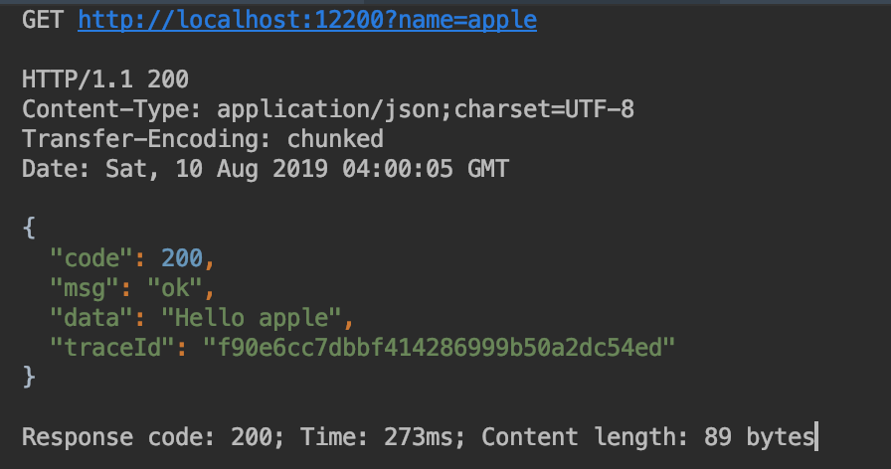891x469 pixels.
Task: Click the Date header line
Action: click(265, 169)
